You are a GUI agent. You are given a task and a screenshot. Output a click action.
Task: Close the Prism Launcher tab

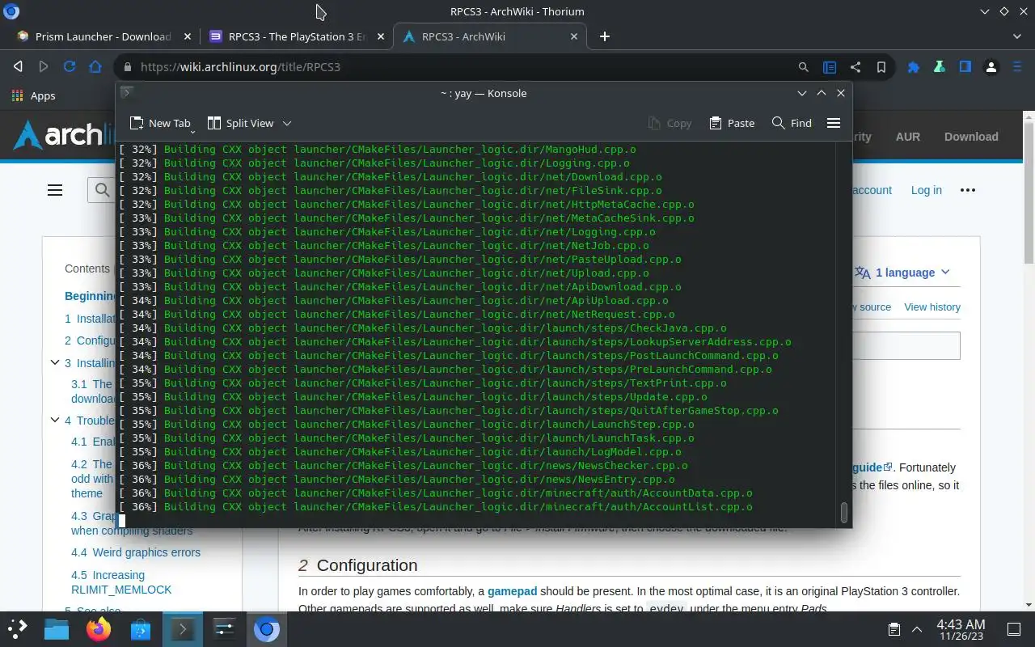point(188,36)
